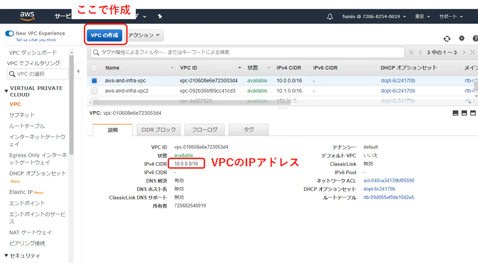Screen dimensions: 478x263
Task: Go to next page of results
Action: point(464,52)
